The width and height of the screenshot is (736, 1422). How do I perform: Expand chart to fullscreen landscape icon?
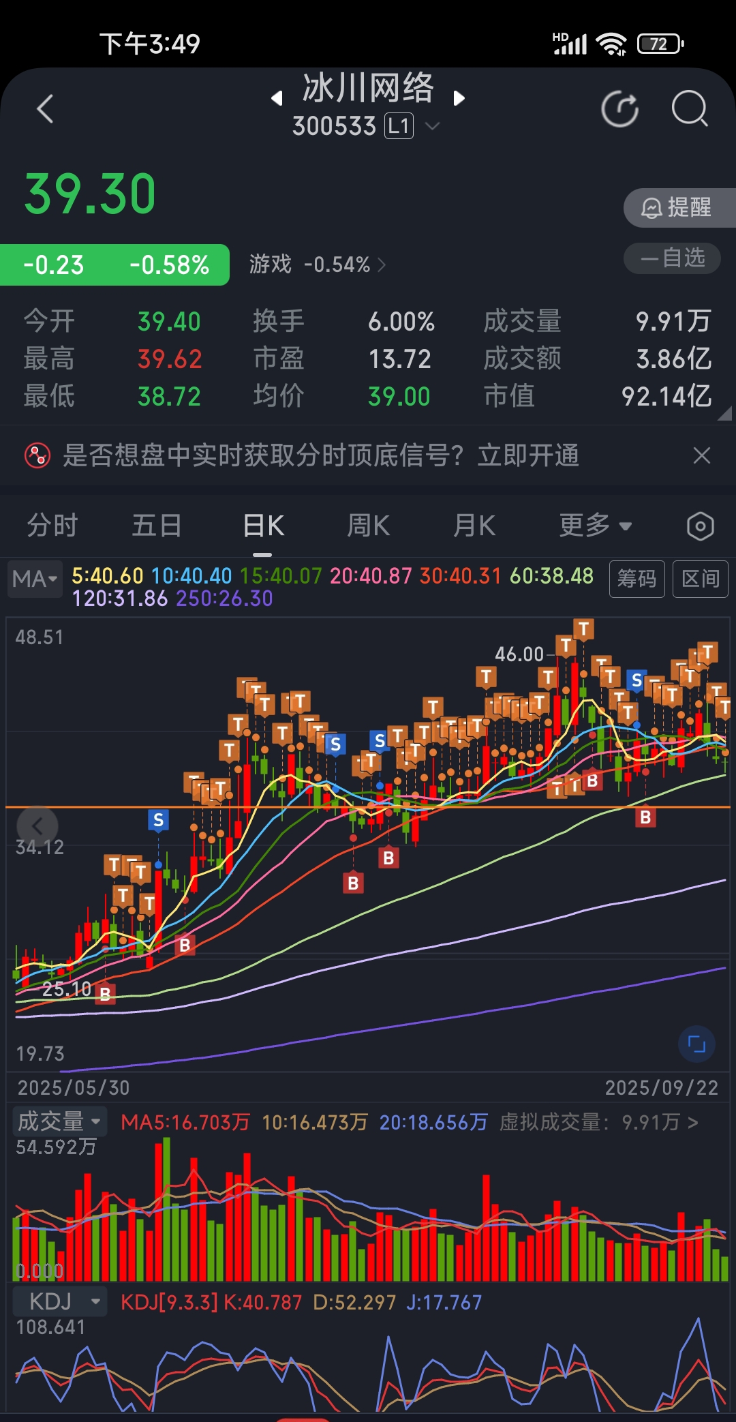click(696, 1044)
